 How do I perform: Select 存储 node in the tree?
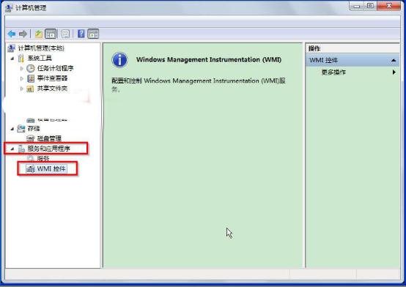tap(34, 128)
